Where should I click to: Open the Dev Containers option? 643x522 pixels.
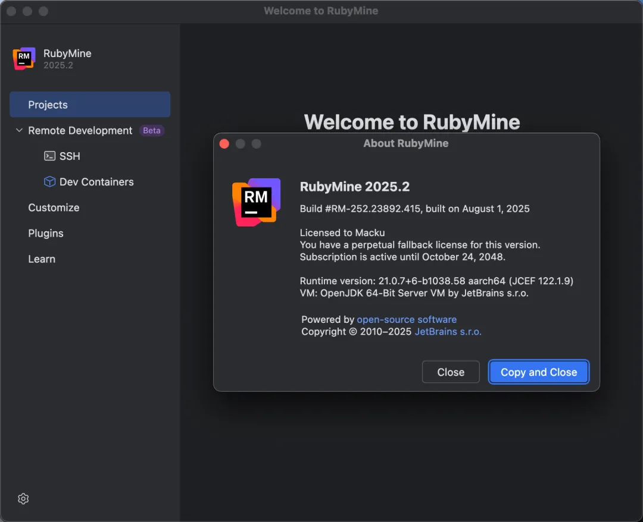pos(96,182)
